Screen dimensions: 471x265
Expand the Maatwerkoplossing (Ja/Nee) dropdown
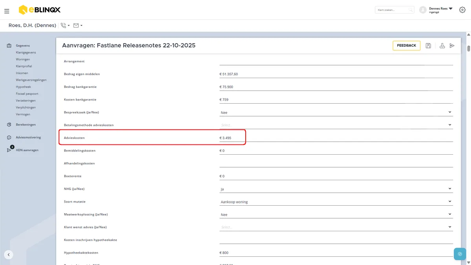tap(336, 214)
